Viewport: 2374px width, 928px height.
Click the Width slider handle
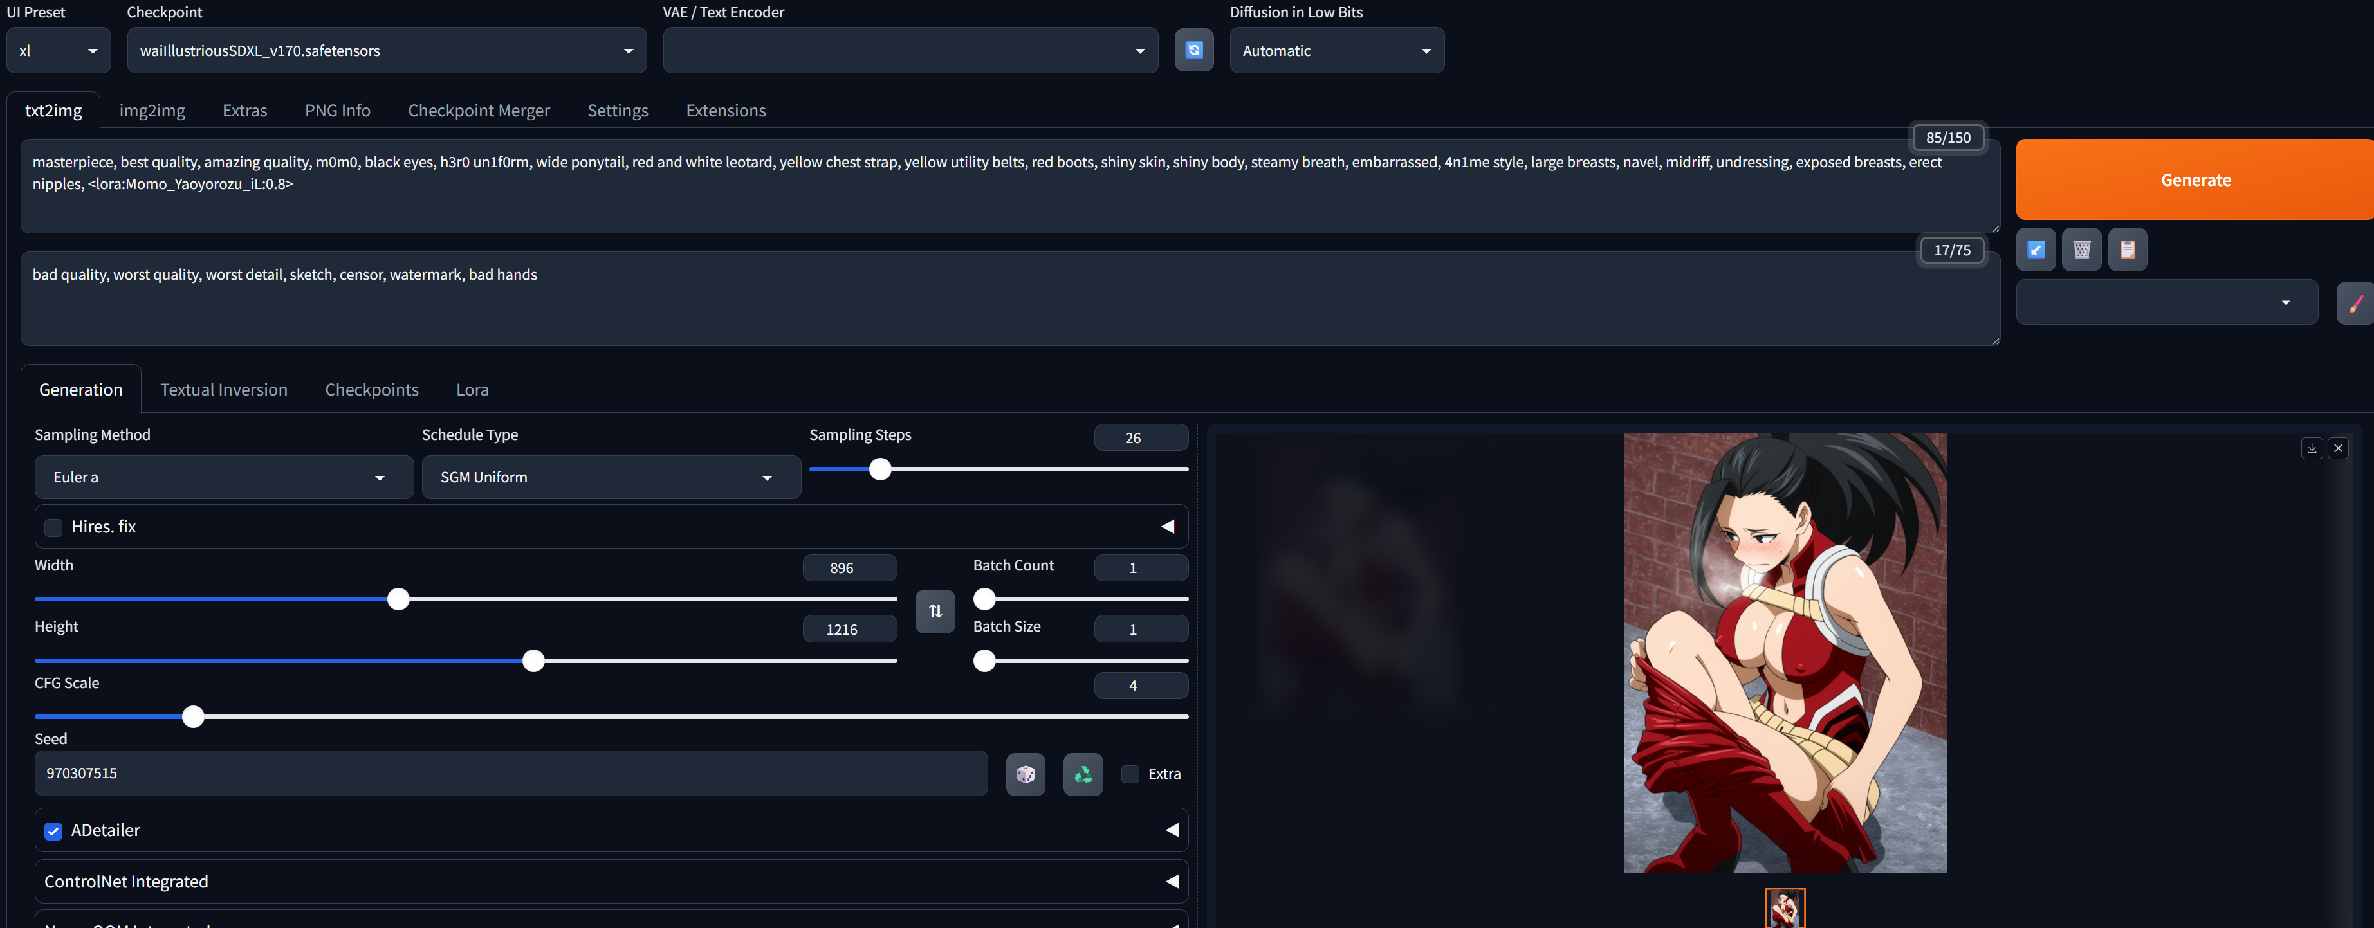(398, 599)
